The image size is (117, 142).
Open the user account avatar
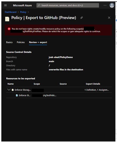coord(112,5)
